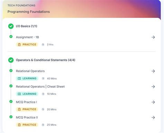Screen dimensions: 164x133
Task: Open Assignment - 1B arrow icon
Action: [x=153, y=37]
